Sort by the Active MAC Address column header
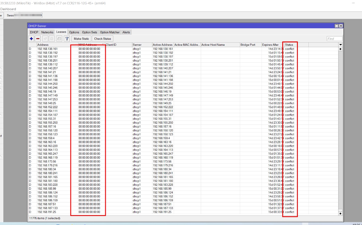 pyautogui.click(x=187, y=45)
